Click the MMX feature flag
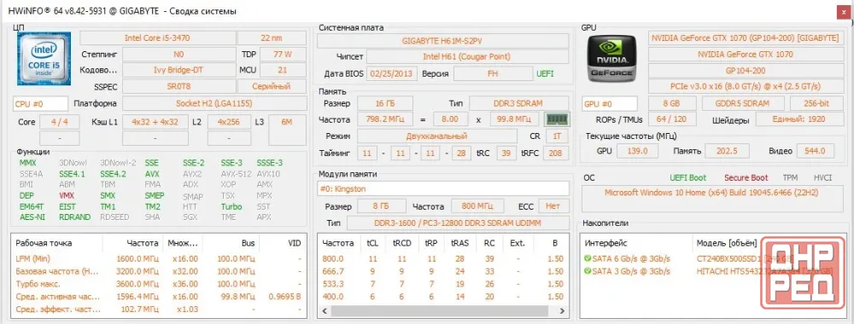Image resolution: width=854 pixels, height=324 pixels. [28, 163]
